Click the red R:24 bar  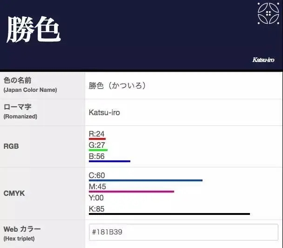click(97, 139)
